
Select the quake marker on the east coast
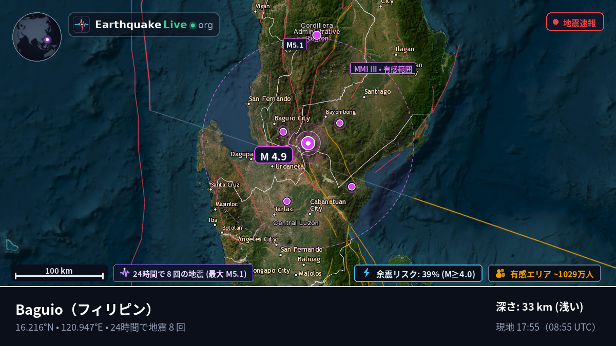click(352, 187)
